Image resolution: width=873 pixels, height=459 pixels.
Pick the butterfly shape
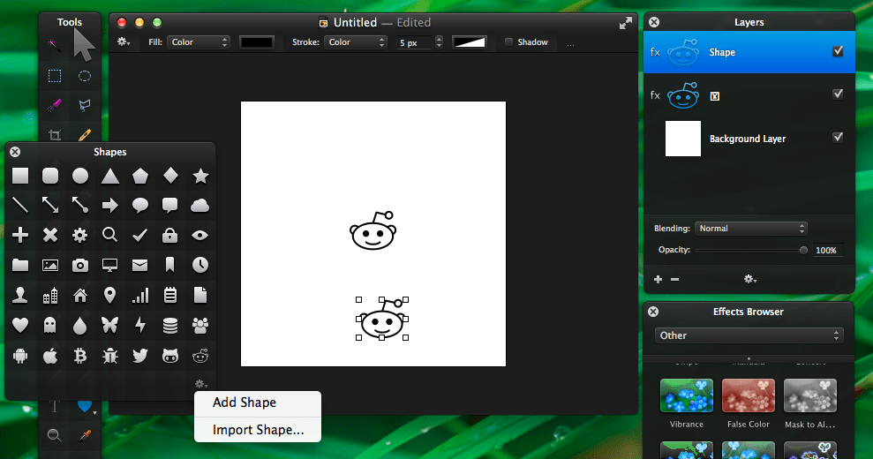tap(109, 325)
